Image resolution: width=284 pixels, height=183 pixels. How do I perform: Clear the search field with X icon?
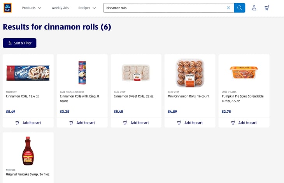[x=228, y=8]
